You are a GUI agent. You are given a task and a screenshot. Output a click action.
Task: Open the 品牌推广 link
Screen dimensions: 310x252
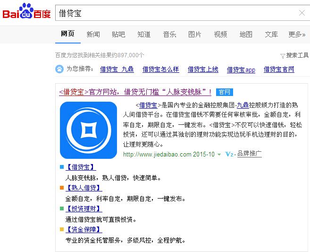[249, 154]
